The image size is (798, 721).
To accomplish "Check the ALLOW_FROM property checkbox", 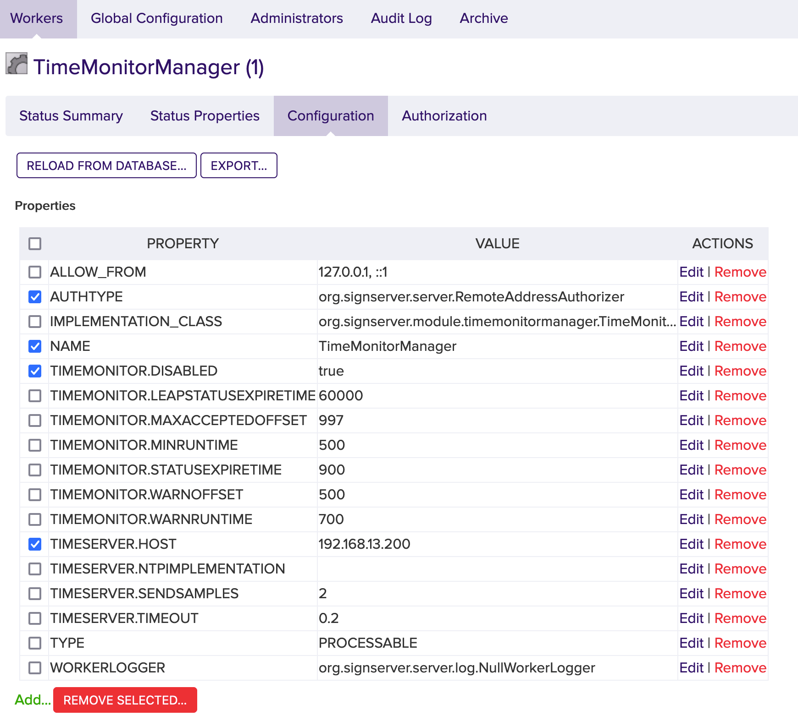I will coord(34,272).
